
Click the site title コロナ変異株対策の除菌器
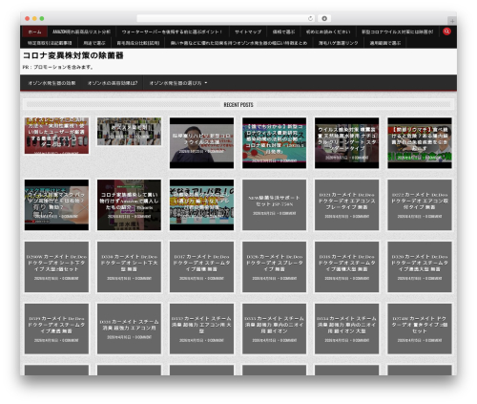73,55
